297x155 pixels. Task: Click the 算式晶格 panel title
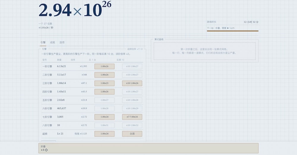click(x=159, y=39)
